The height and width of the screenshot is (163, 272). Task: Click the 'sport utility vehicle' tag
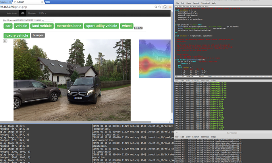click(x=102, y=26)
